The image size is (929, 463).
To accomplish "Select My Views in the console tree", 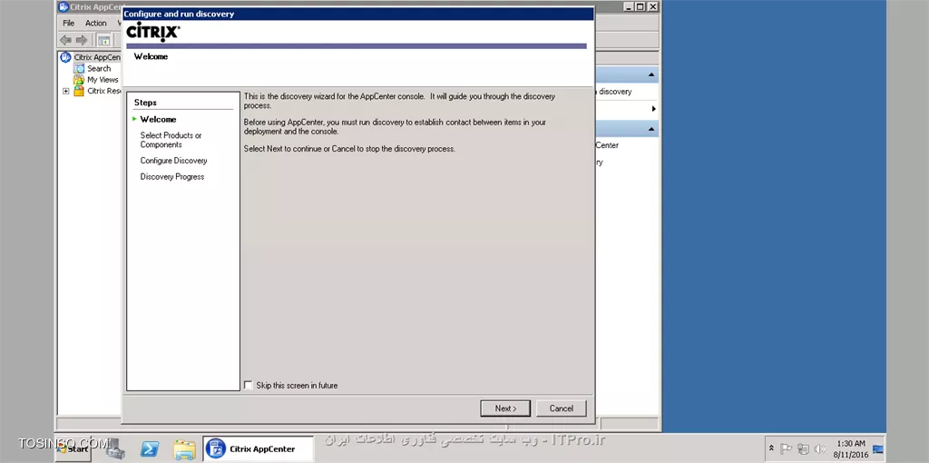I will point(103,80).
